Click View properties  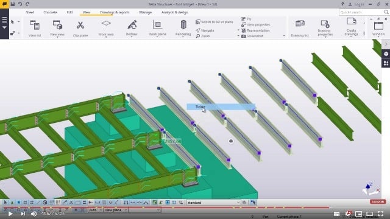[256, 24]
